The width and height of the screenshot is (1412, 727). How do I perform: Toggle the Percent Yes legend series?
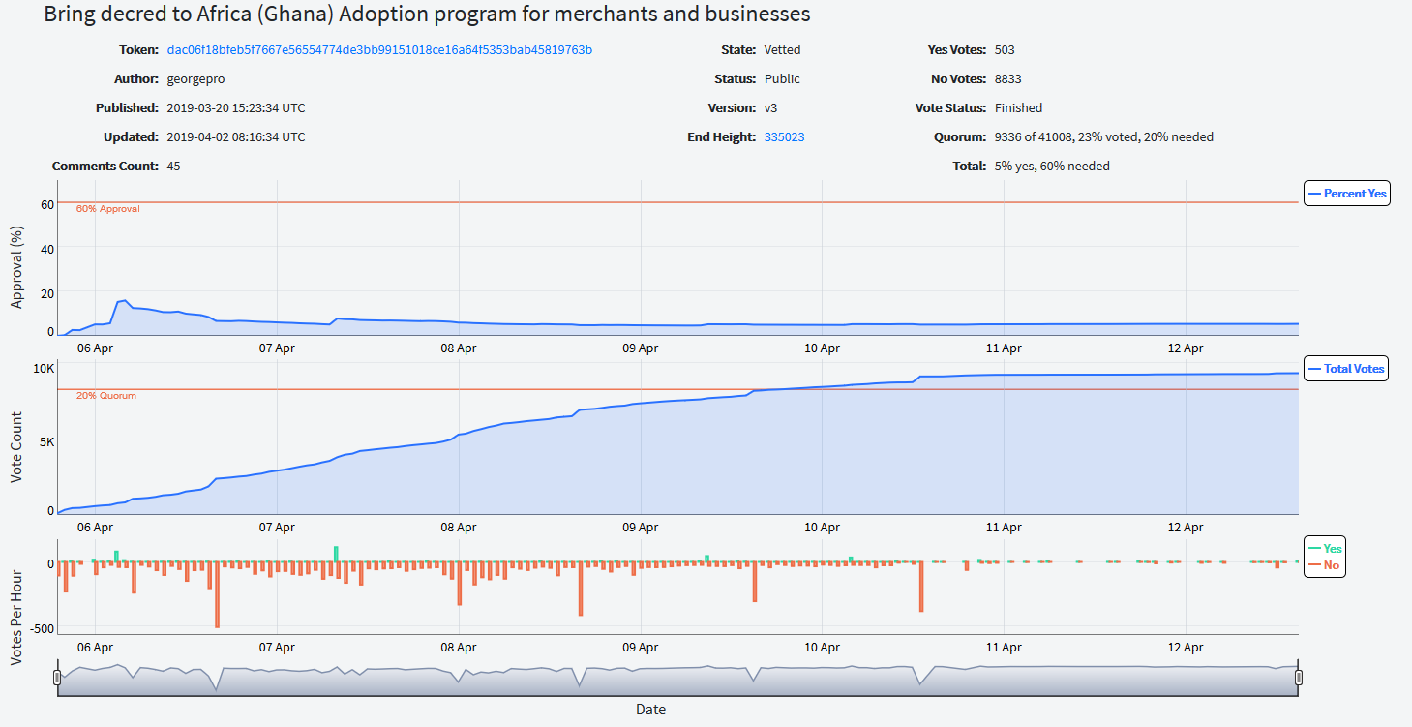click(1346, 194)
